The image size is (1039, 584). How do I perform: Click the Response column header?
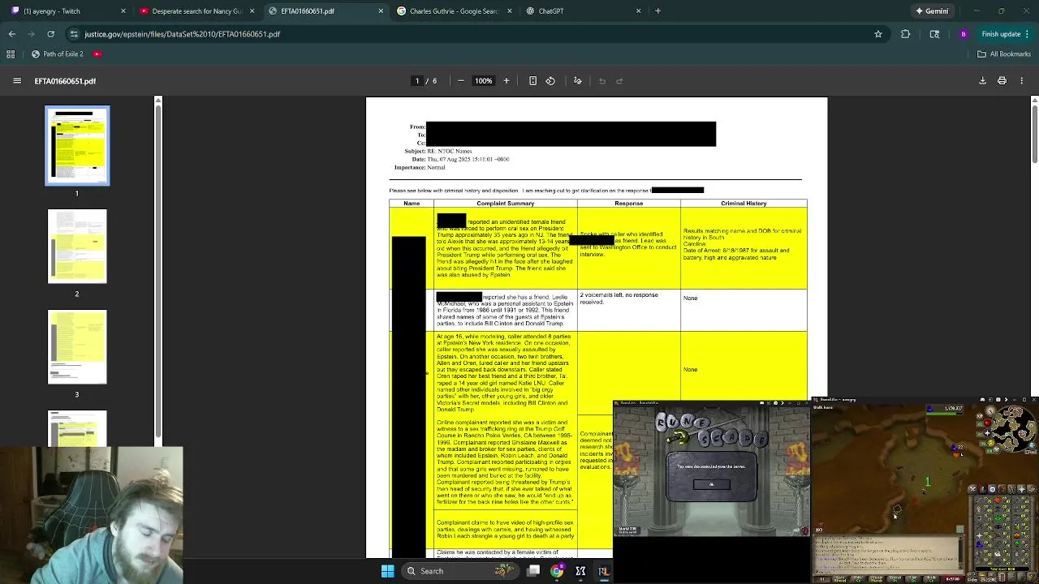pos(629,204)
